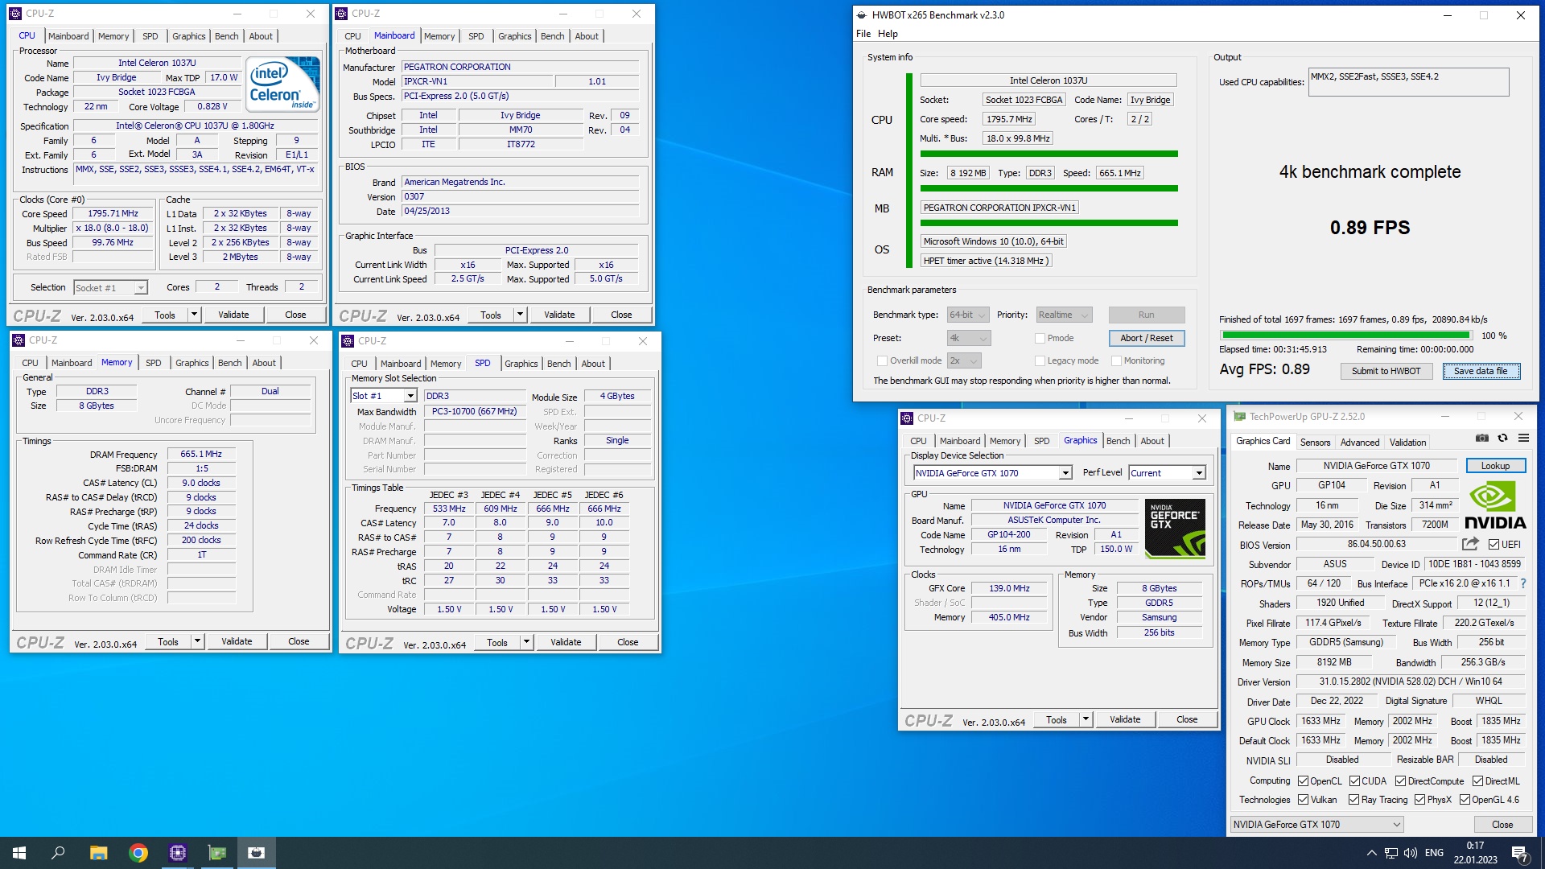The image size is (1545, 869).
Task: Take a GPU-Z screenshot with camera icon
Action: click(x=1481, y=438)
